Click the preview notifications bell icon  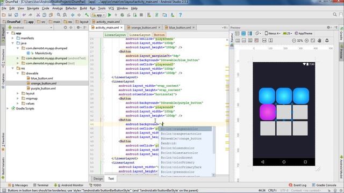coord(327,41)
